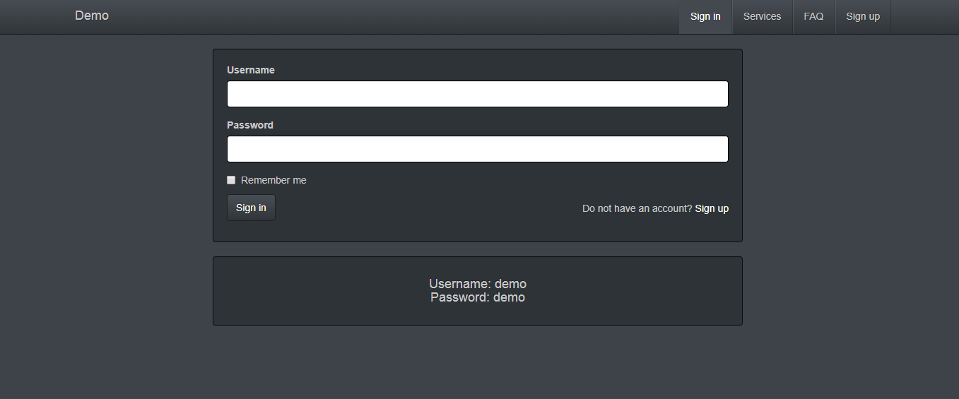Click the Username field label
This screenshot has height=399, width=959.
tap(251, 70)
